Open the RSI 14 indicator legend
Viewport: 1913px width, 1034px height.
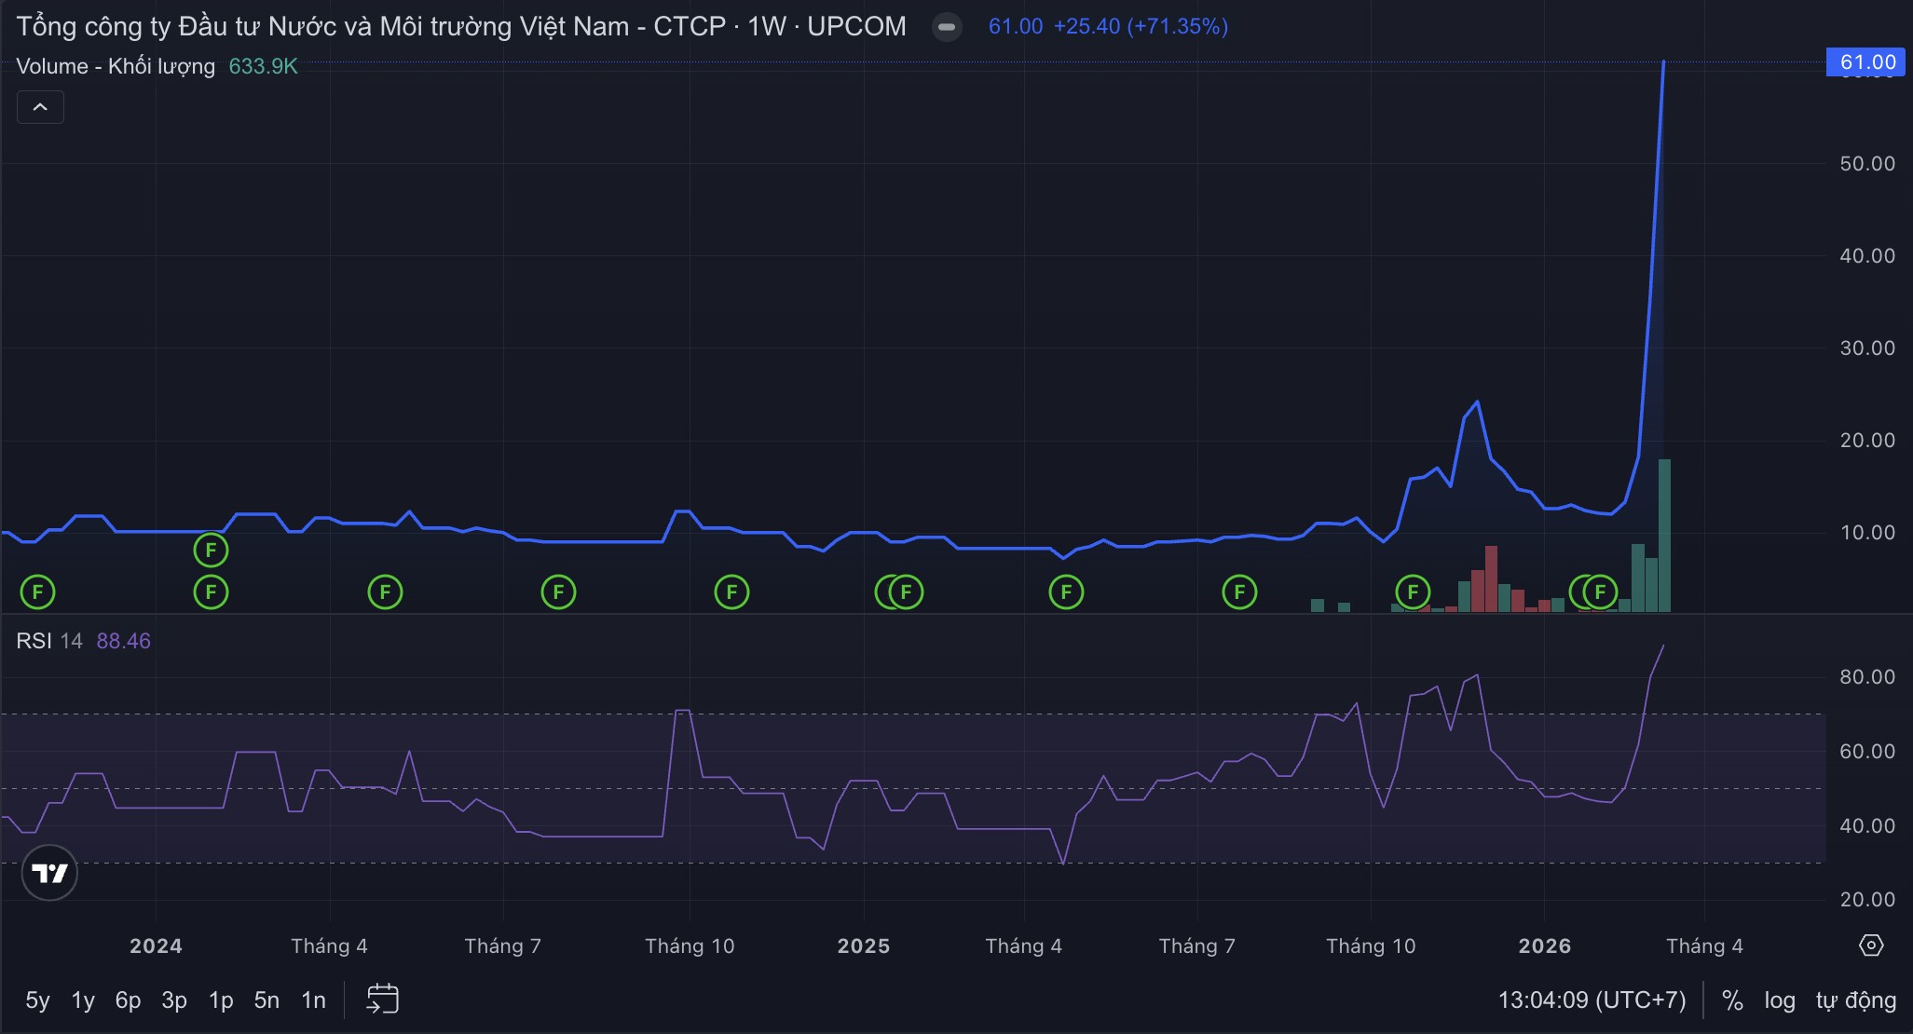[x=49, y=641]
